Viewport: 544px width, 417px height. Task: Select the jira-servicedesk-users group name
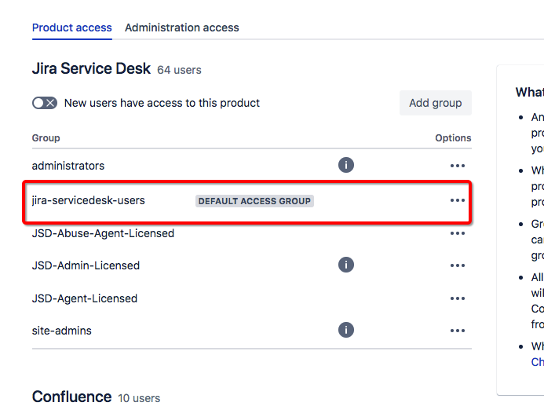click(88, 200)
